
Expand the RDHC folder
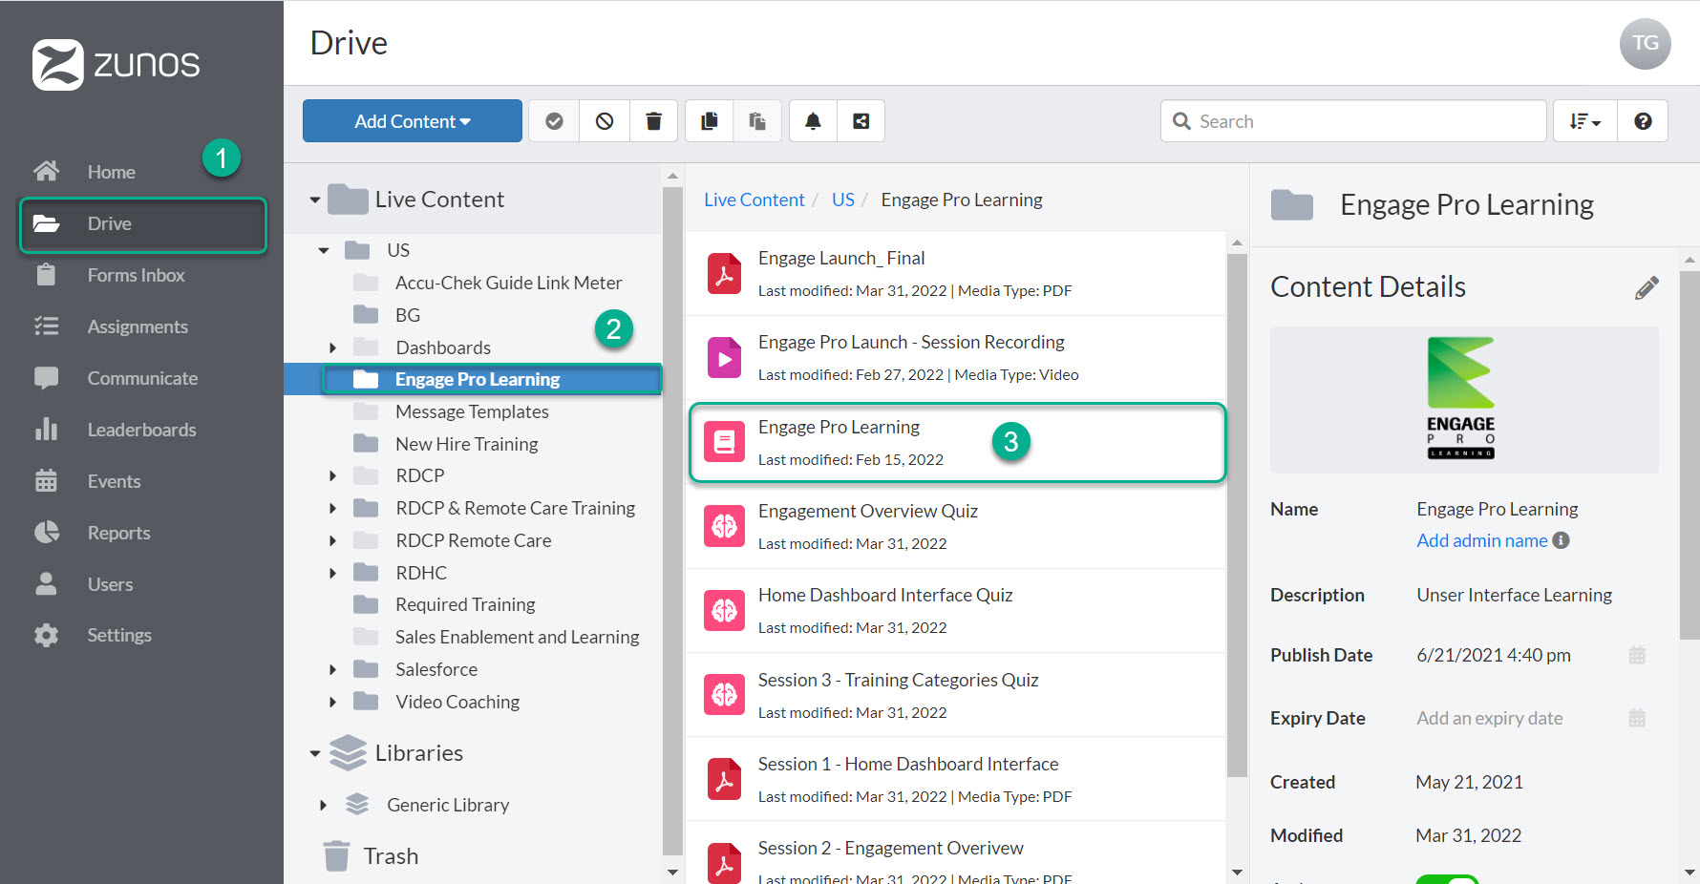tap(332, 573)
